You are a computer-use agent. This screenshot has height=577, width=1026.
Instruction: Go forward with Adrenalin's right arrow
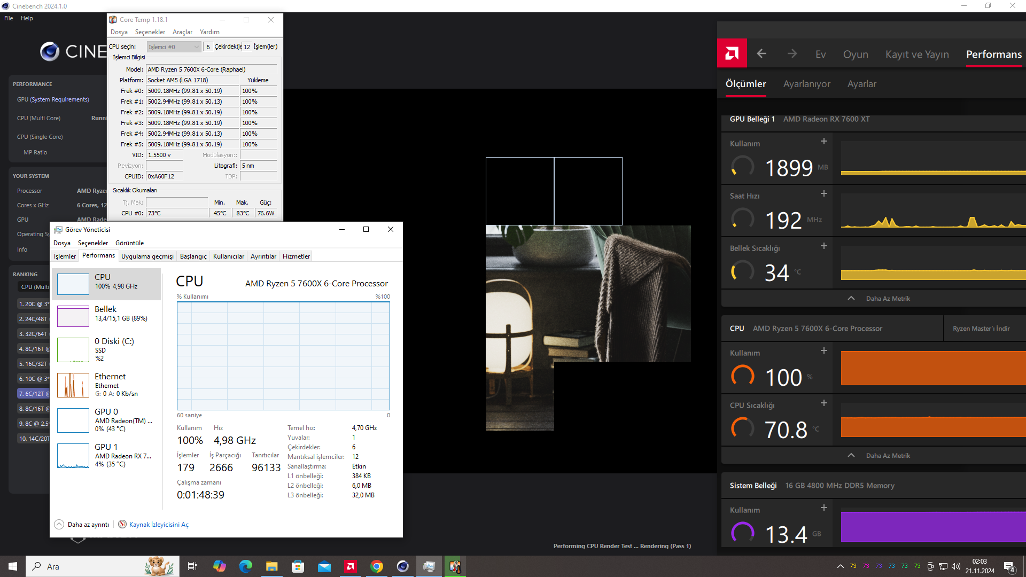coord(792,53)
